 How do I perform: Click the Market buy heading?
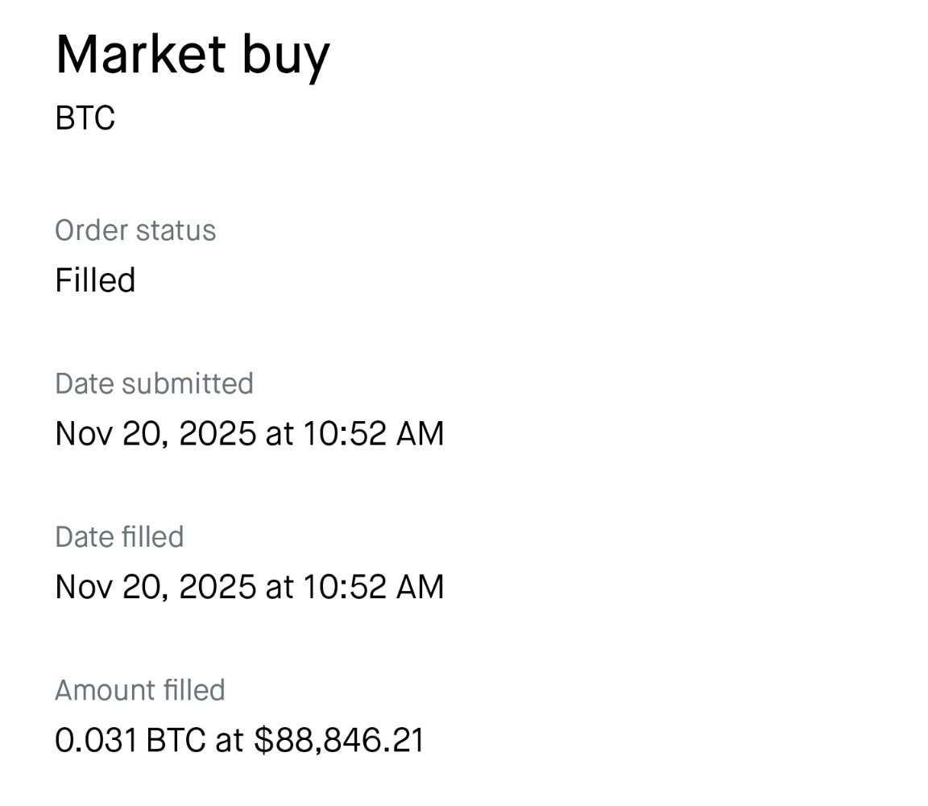tap(193, 55)
